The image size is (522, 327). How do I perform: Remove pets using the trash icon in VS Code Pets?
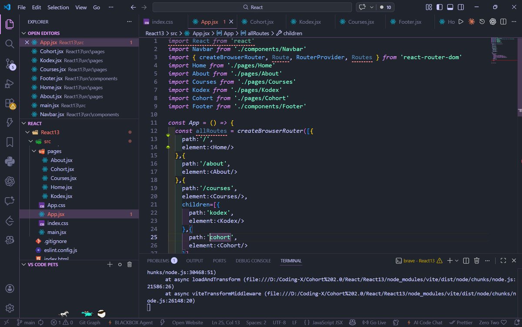pyautogui.click(x=129, y=264)
